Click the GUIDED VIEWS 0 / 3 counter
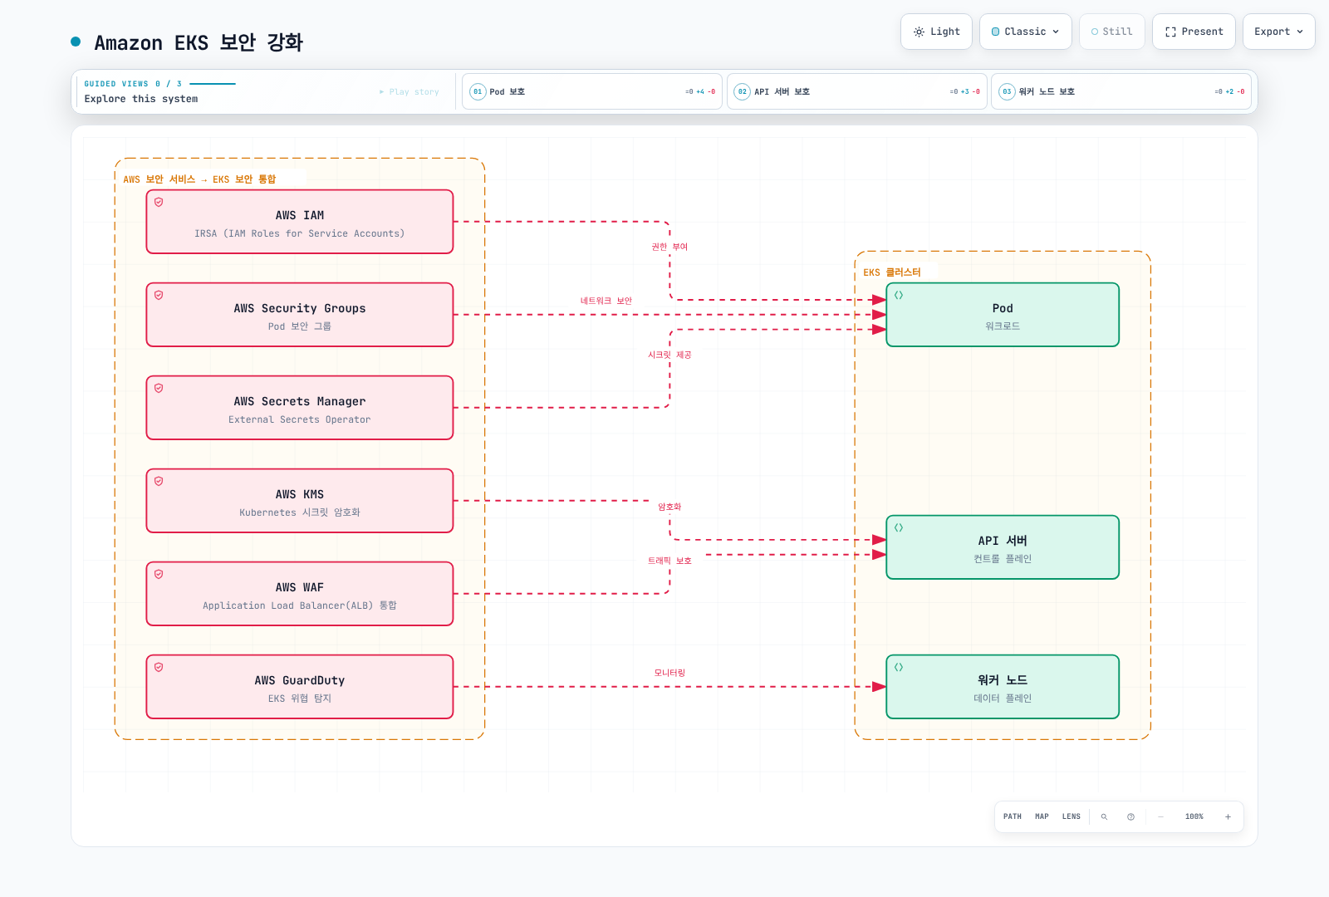Viewport: 1329px width, 897px height. coord(133,84)
